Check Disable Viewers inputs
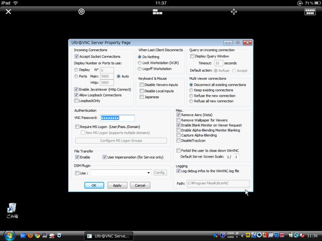 click(141, 85)
